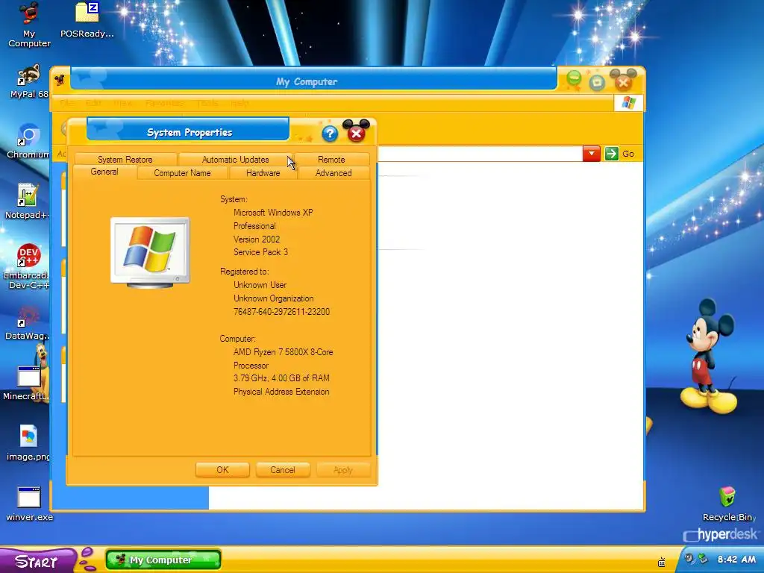Click the Windows flag logo in My Computer

[628, 103]
